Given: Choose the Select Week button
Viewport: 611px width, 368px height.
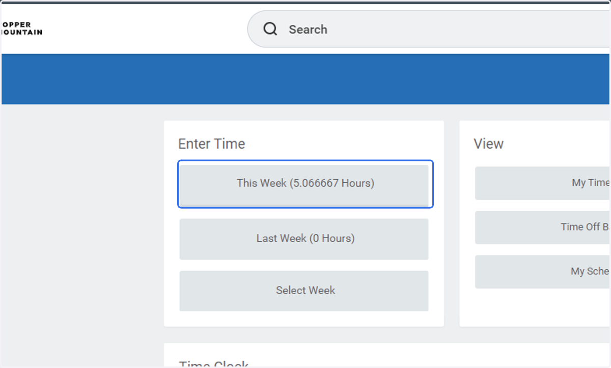Looking at the screenshot, I should [x=304, y=291].
